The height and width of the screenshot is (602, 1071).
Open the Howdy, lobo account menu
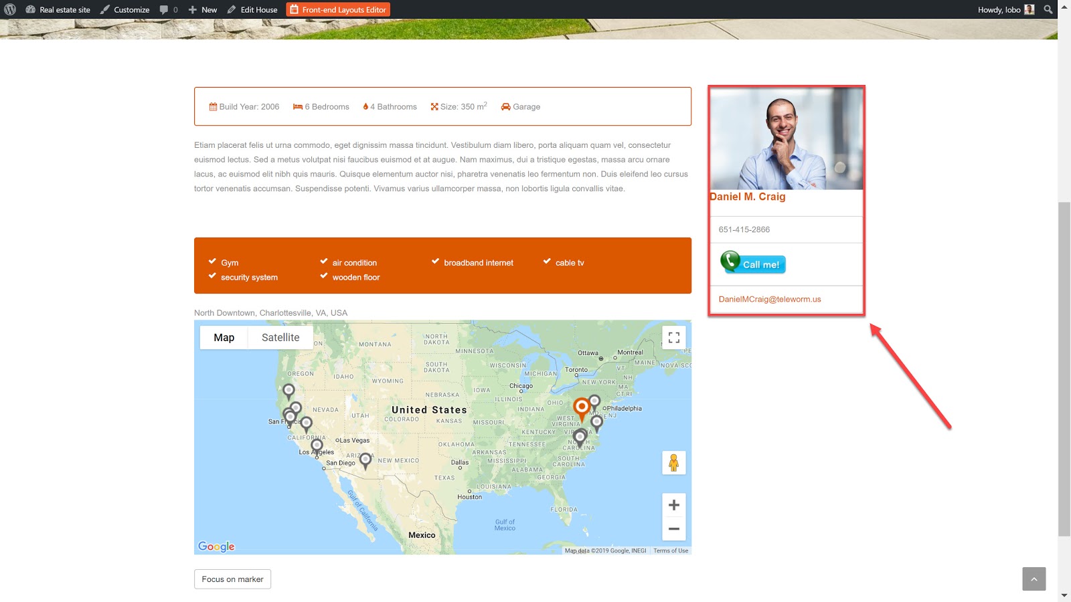coord(1005,9)
